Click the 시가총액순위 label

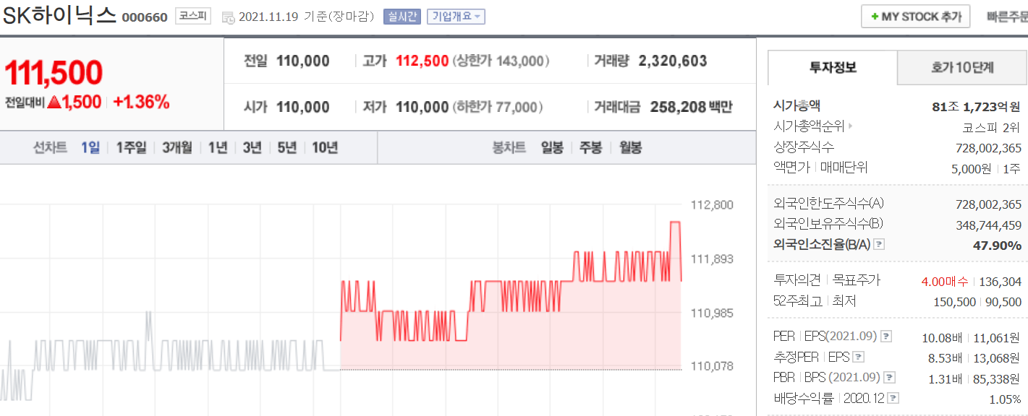(808, 126)
